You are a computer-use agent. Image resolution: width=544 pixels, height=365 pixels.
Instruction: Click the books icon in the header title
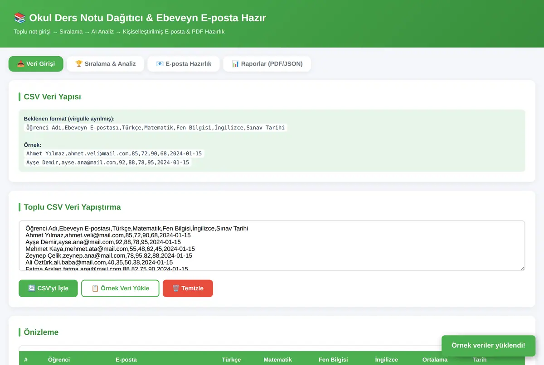tap(20, 18)
